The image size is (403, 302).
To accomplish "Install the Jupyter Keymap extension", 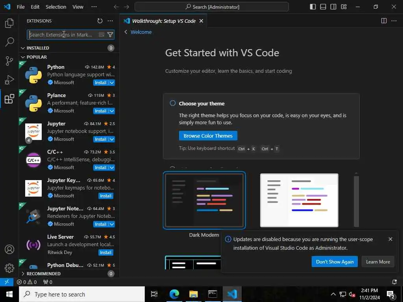I will click(105, 196).
